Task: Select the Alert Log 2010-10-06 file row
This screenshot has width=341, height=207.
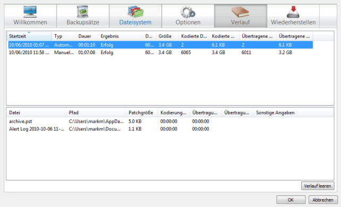Action: 170,129
